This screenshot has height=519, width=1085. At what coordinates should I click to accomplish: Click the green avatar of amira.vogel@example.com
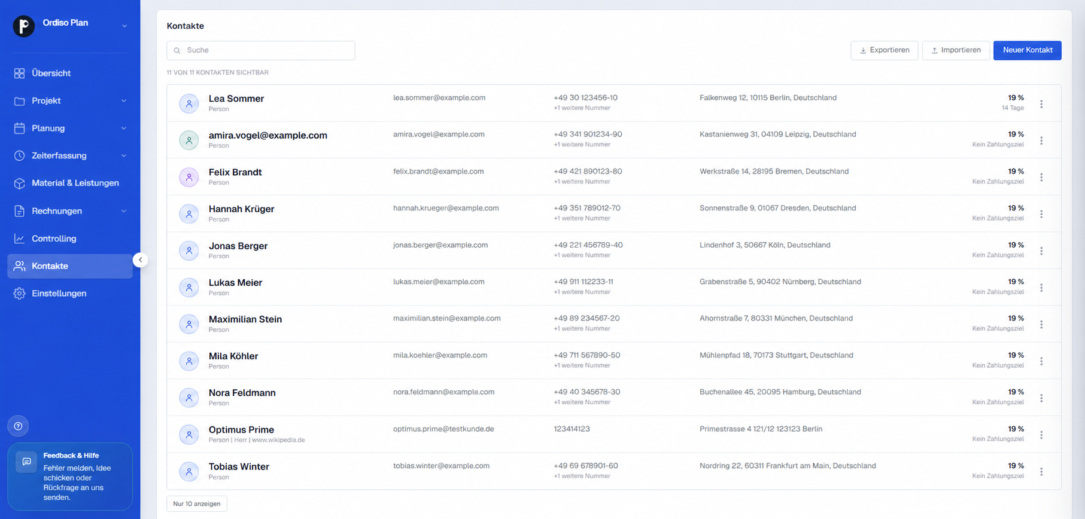tap(189, 140)
